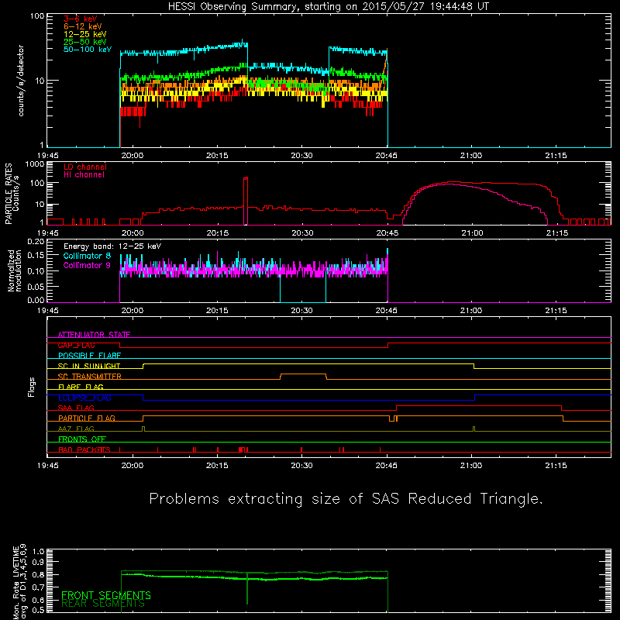The width and height of the screenshot is (620, 620).
Task: Click the FRONT SEGMENTS legend label
Action: 106,595
